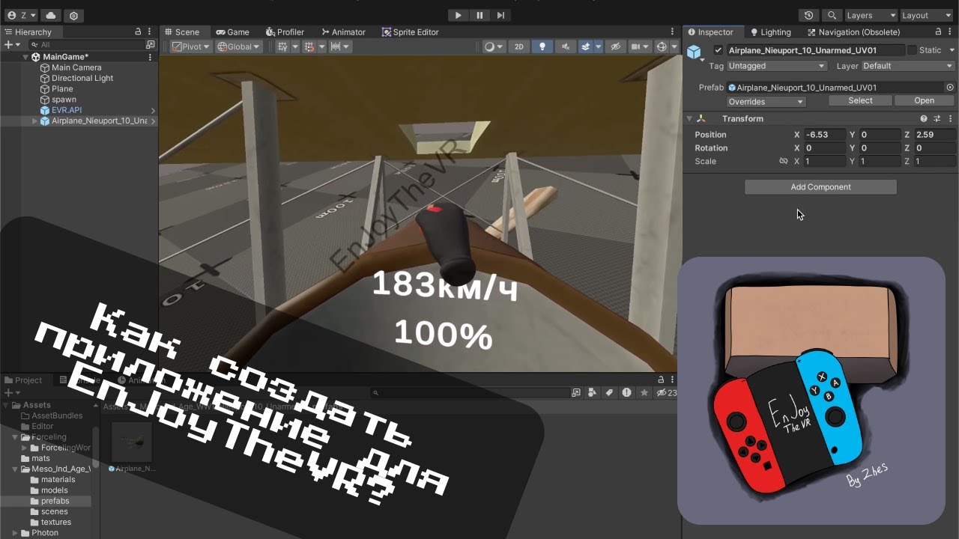Click the prefab Open button
Viewport: 959px width, 539px height.
(x=924, y=100)
